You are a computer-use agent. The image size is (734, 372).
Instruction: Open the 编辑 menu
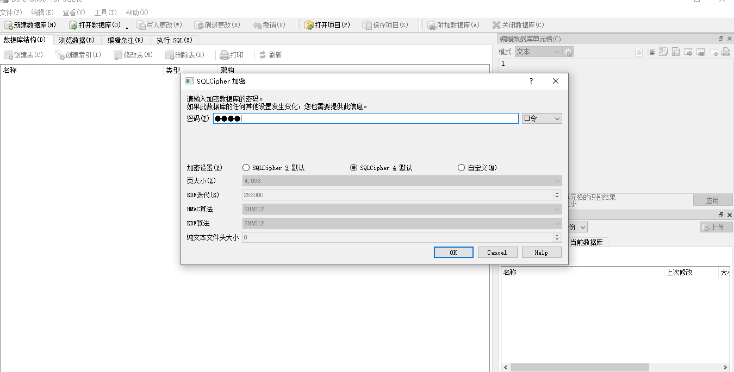click(x=42, y=12)
